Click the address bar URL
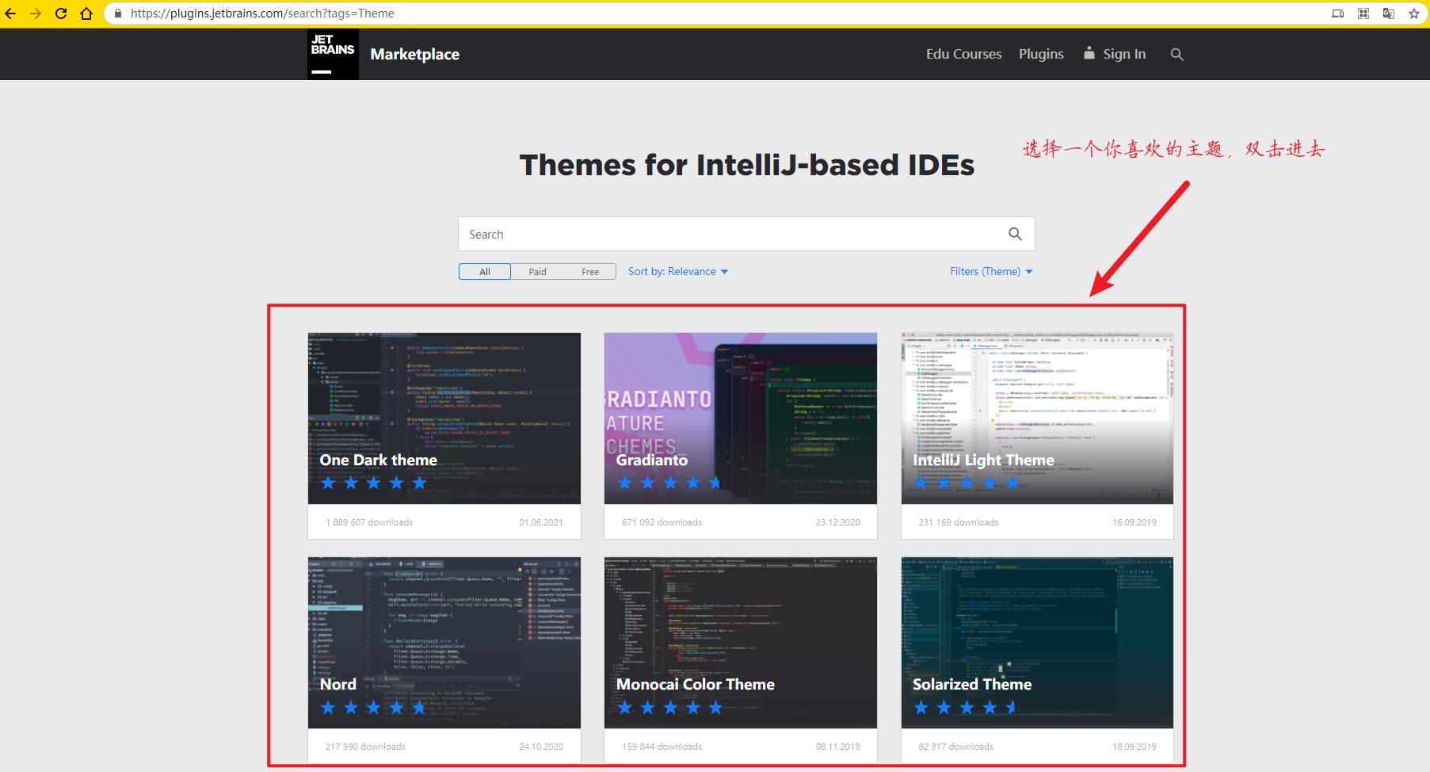The width and height of the screenshot is (1430, 772). [262, 13]
